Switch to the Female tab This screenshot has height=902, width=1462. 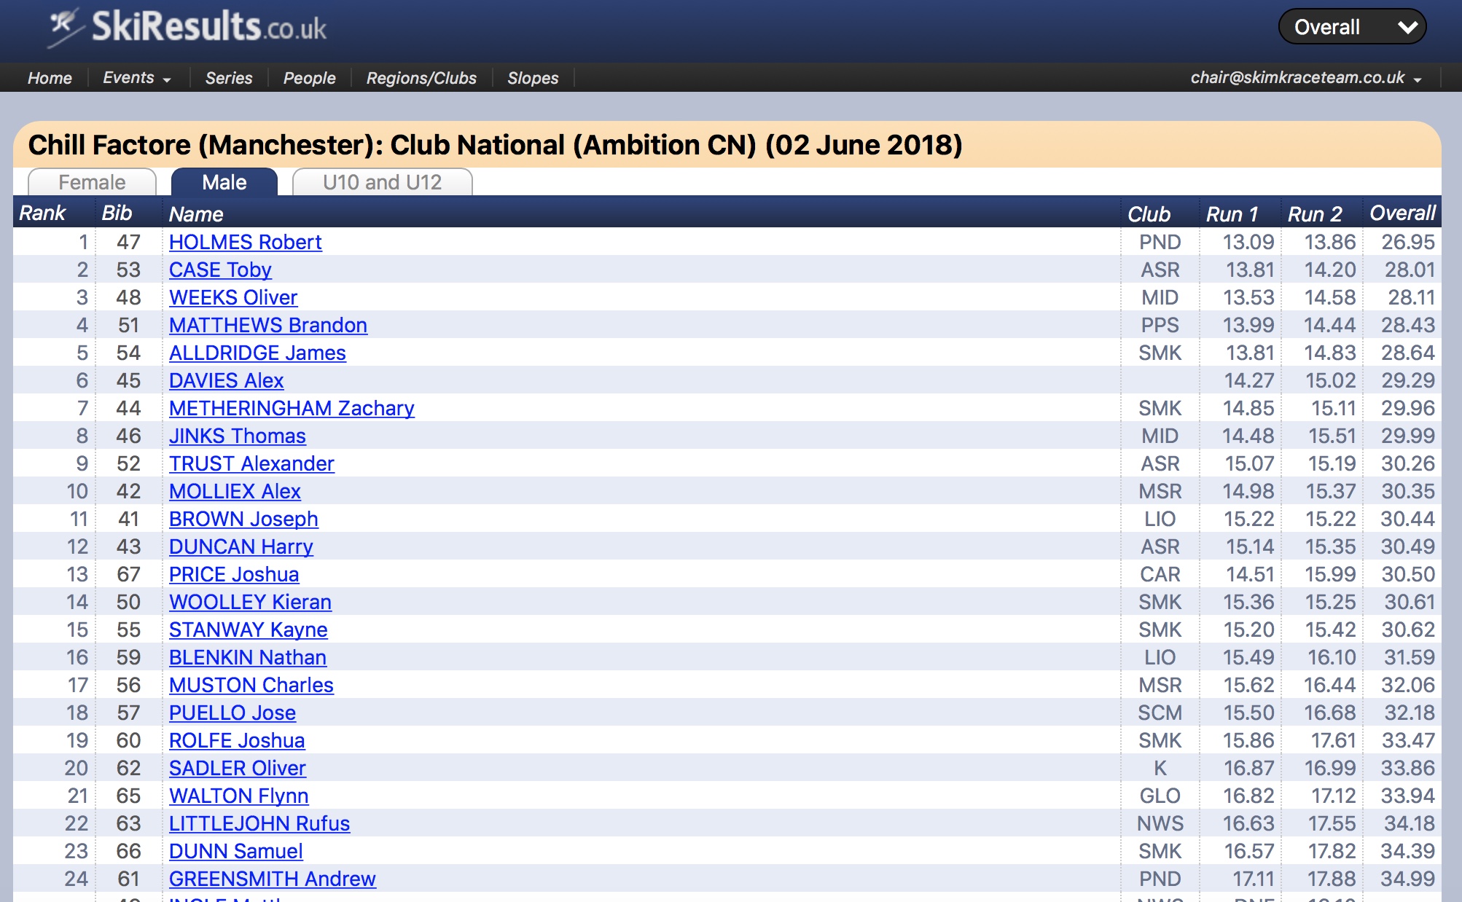[x=92, y=182]
